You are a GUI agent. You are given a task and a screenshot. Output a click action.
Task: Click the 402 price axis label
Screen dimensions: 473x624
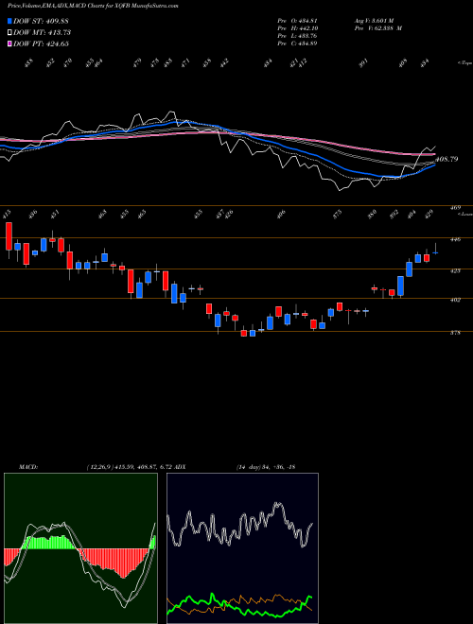pyautogui.click(x=456, y=300)
